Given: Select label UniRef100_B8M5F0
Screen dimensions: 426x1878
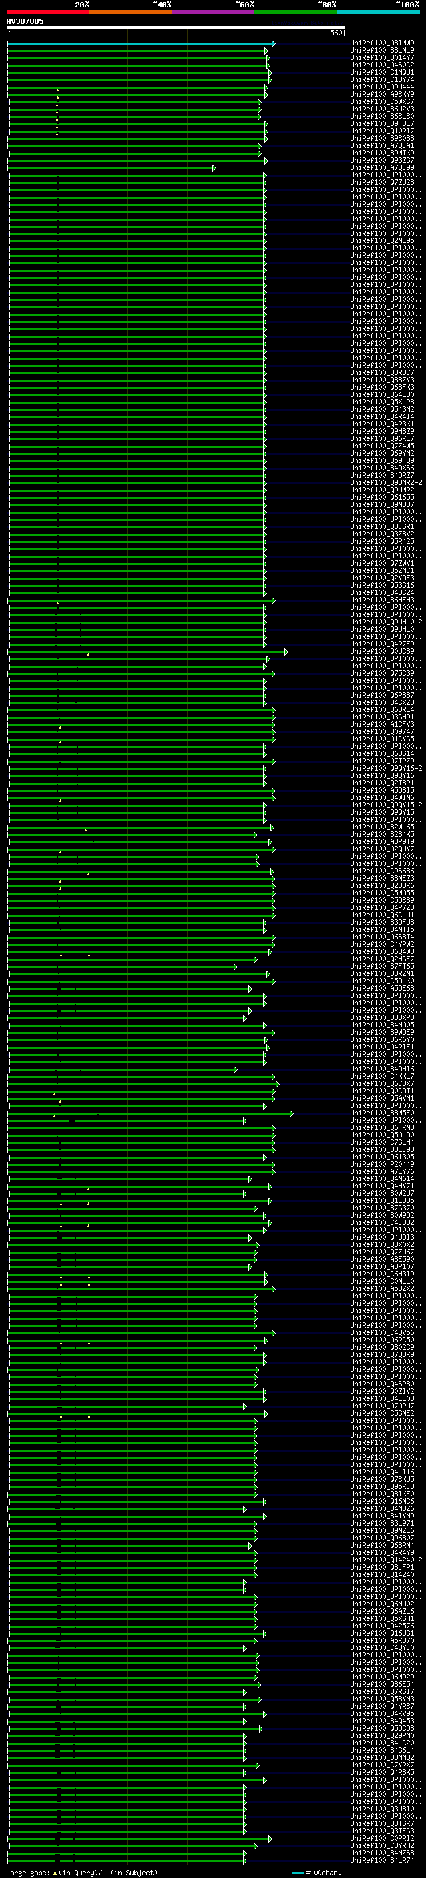Looking at the screenshot, I should [x=382, y=1113].
